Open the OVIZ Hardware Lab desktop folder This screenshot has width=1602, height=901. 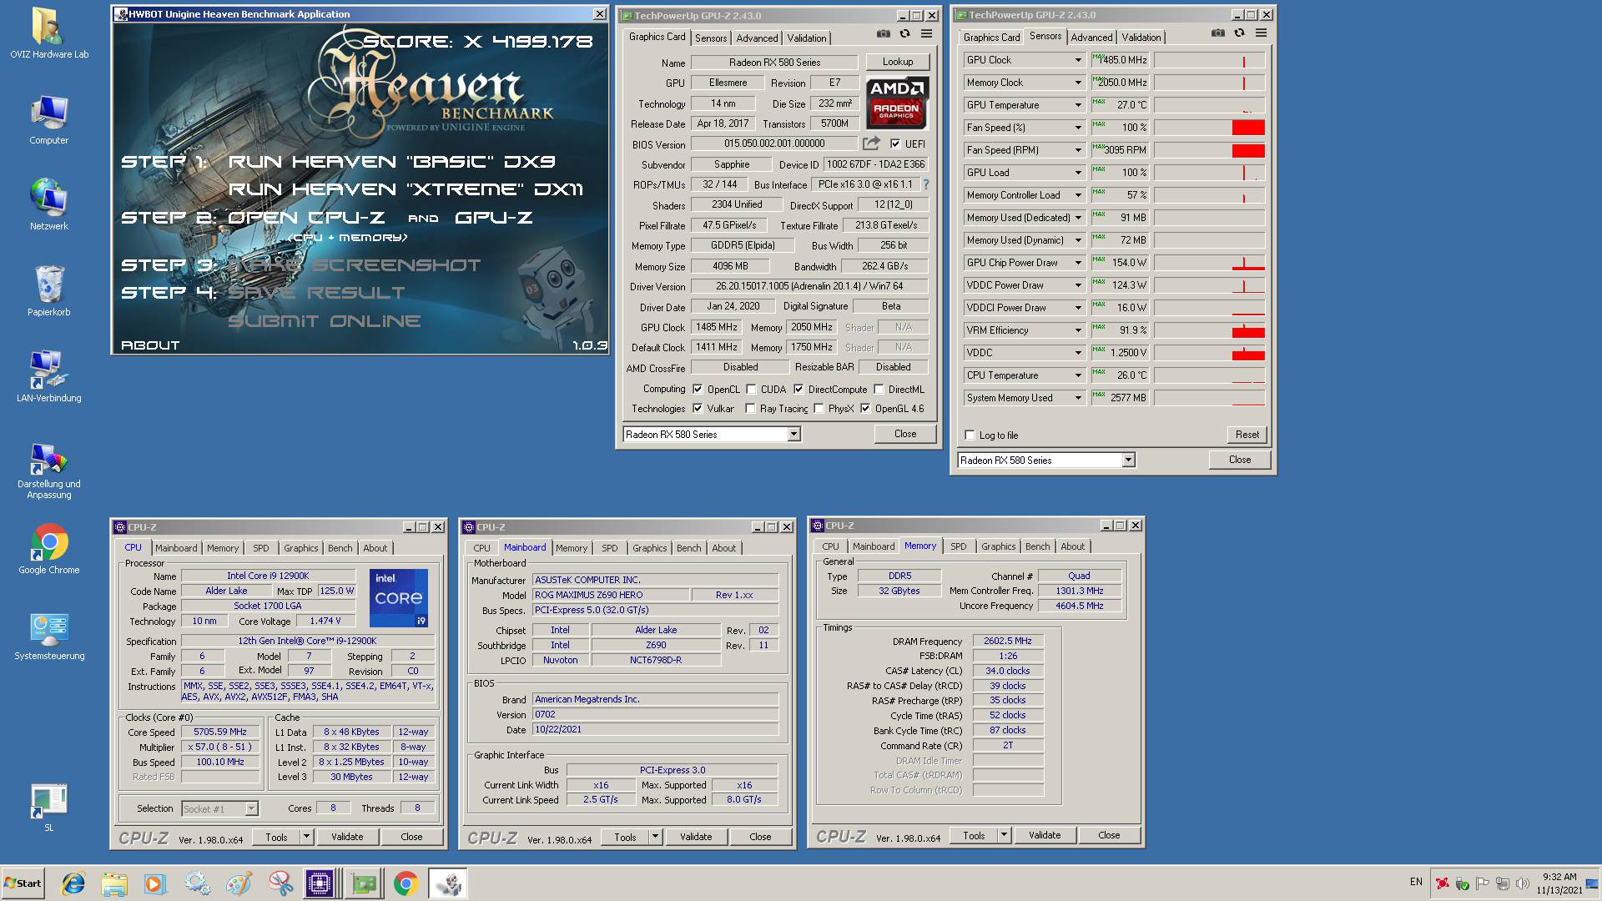coord(49,34)
